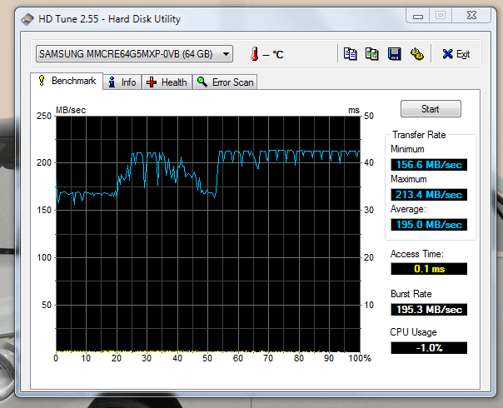Click the MB/sec axis label
Image resolution: width=503 pixels, height=408 pixels.
71,110
